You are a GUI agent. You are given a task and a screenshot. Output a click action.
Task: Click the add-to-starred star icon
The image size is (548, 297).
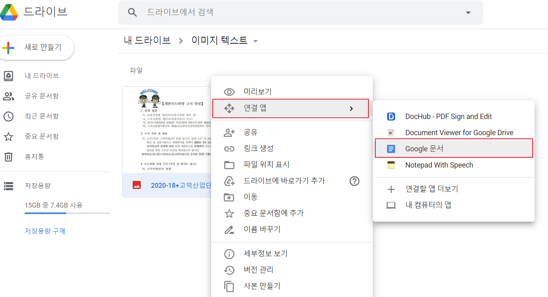229,213
